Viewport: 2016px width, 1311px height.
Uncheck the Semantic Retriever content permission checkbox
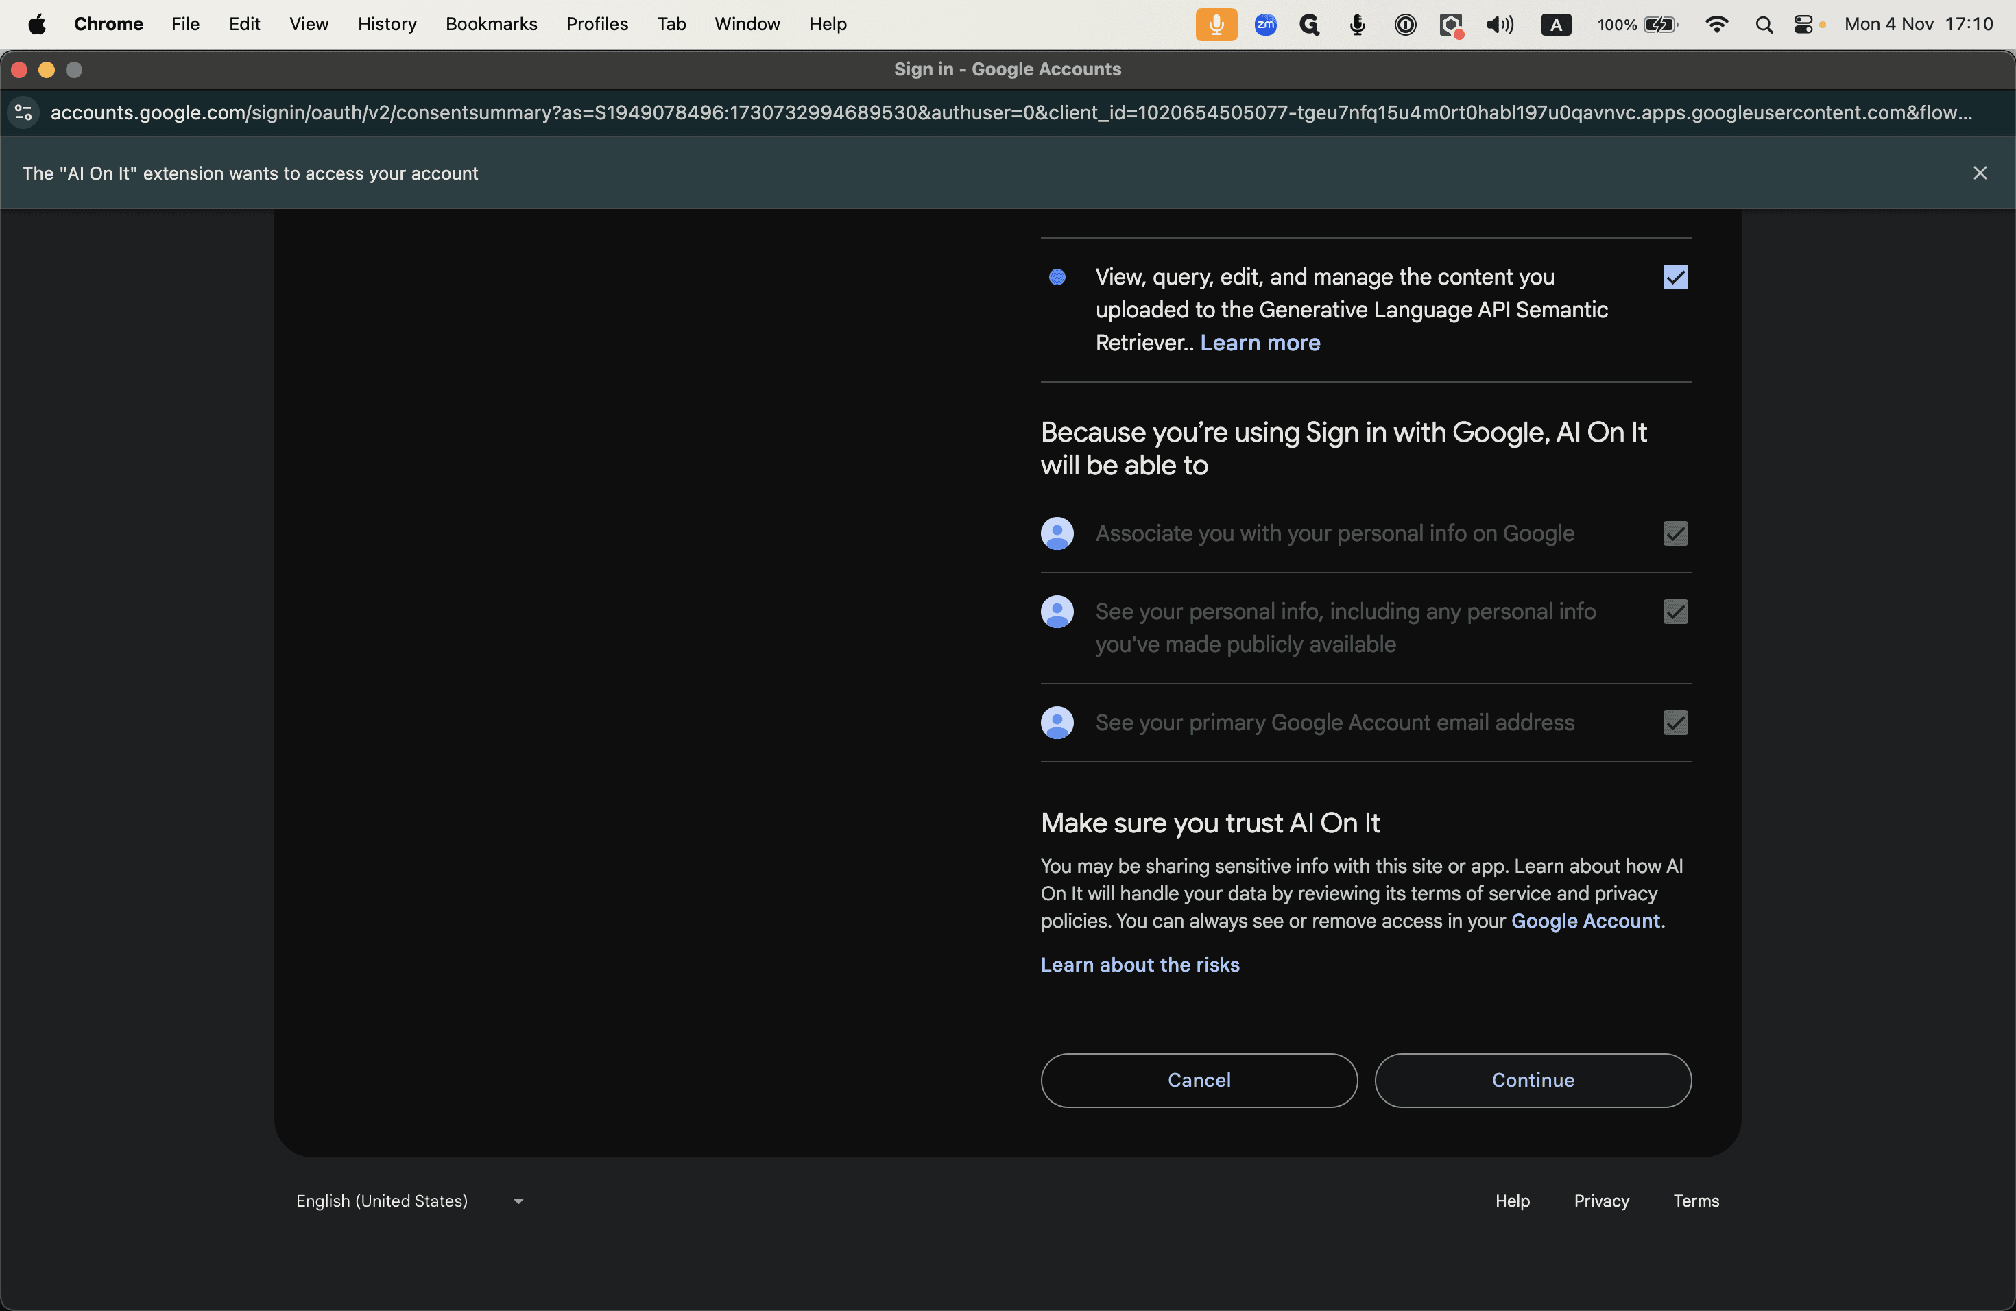point(1675,277)
